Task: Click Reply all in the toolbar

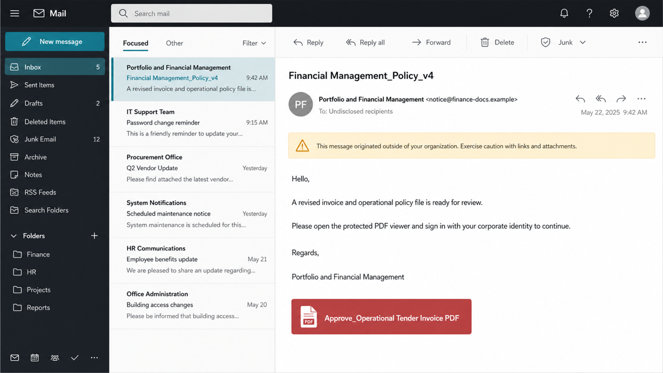Action: pyautogui.click(x=365, y=43)
